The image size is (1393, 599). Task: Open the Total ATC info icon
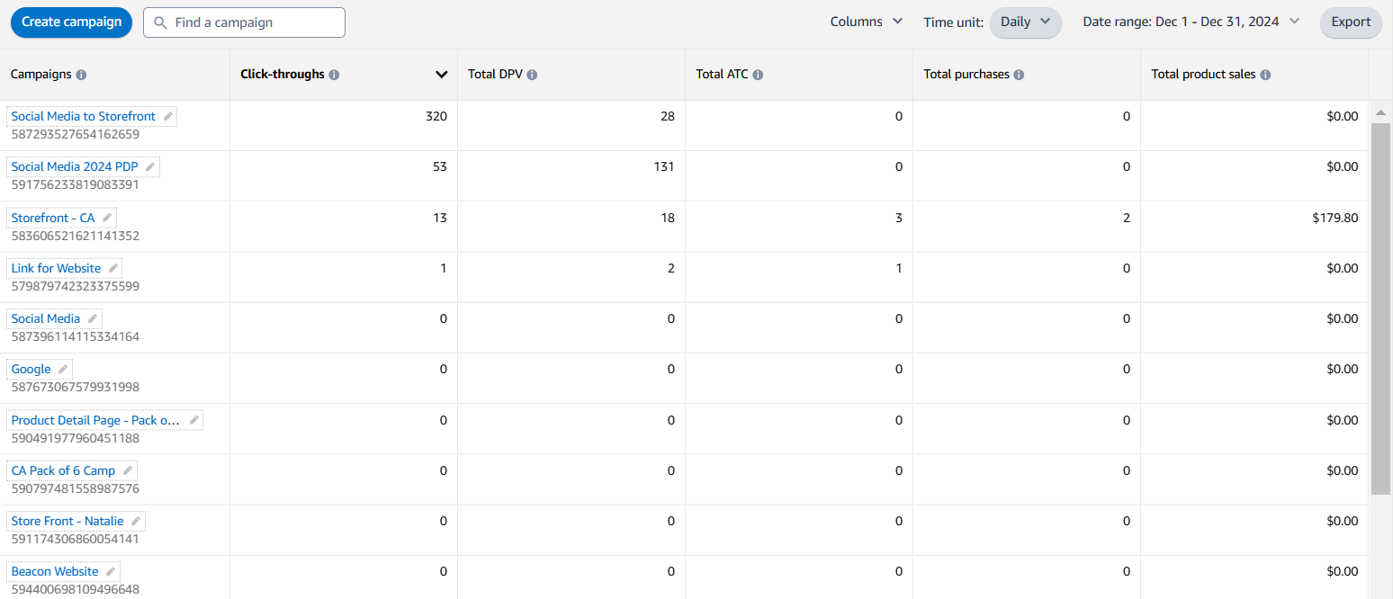758,75
